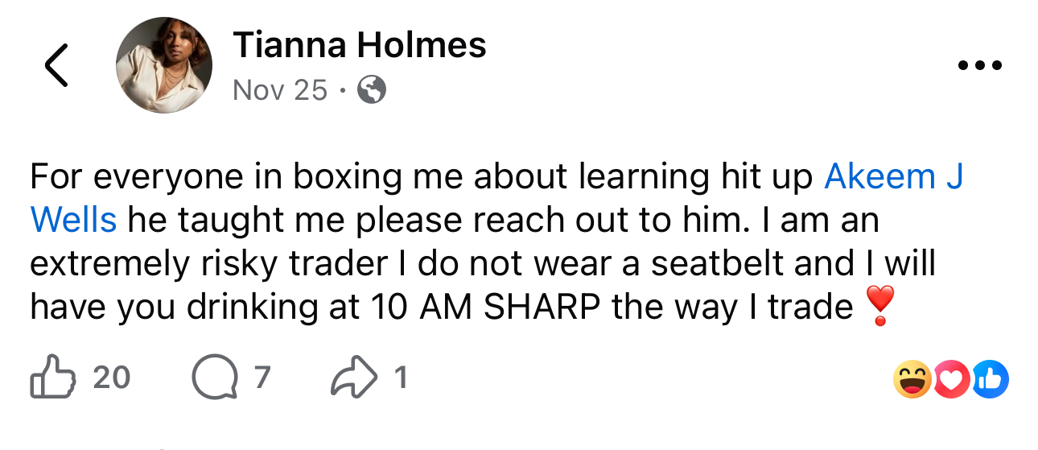Click the red heart Love reaction
This screenshot has height=450, width=1038.
[x=952, y=379]
